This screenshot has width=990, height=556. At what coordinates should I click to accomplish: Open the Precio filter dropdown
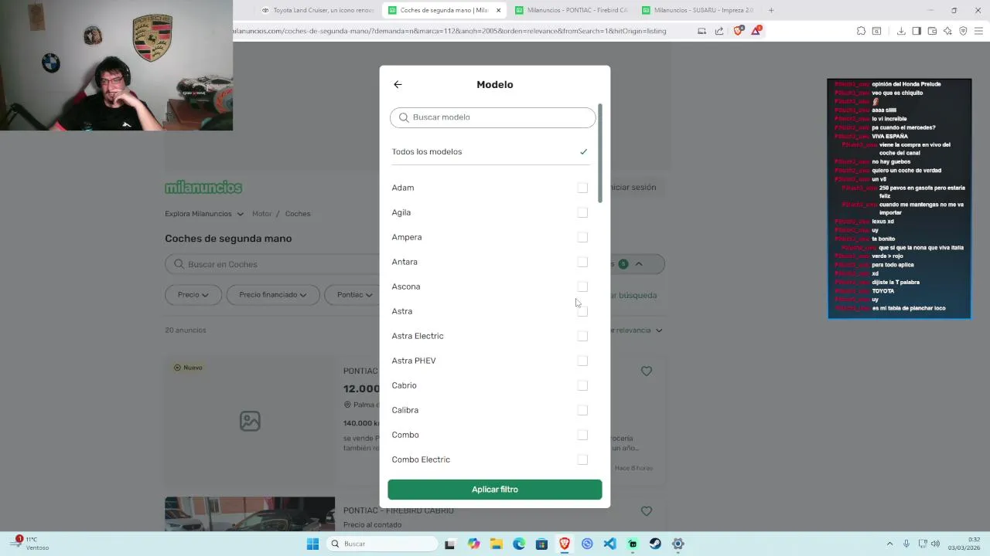(193, 295)
